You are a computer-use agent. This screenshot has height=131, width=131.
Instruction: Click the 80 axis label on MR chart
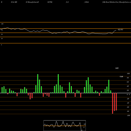click(128, 78)
